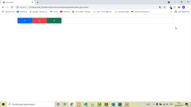Close the Document tab
Image resolution: width=191 pixels, height=107 pixels.
point(33,2)
